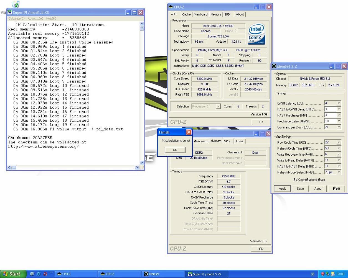Open the Write Recovery Time (tWR) dropdown
The height and width of the screenshot is (278, 348).
coord(339,154)
